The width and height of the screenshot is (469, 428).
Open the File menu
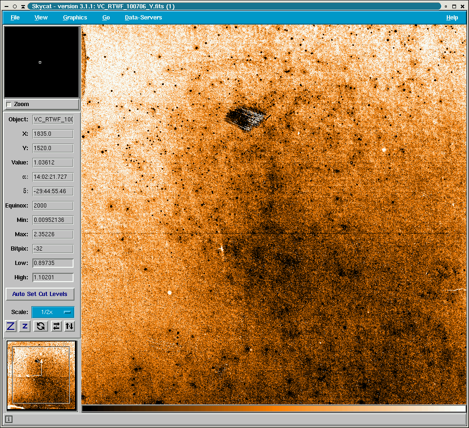(15, 18)
